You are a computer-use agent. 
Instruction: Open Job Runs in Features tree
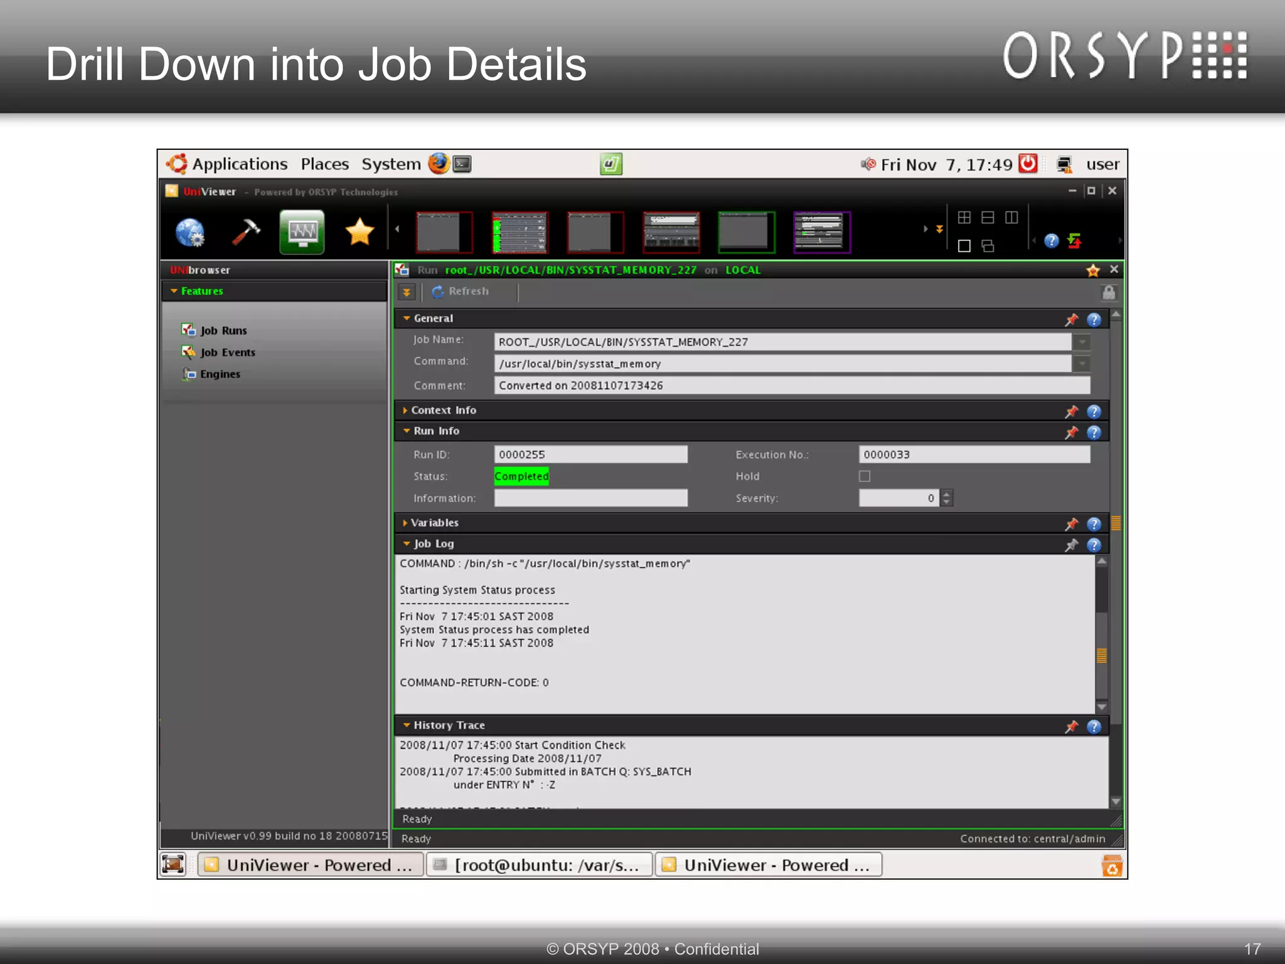pos(214,330)
